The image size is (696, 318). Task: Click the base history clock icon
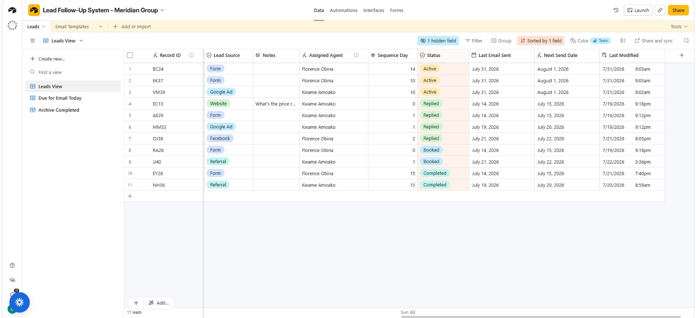pyautogui.click(x=616, y=10)
